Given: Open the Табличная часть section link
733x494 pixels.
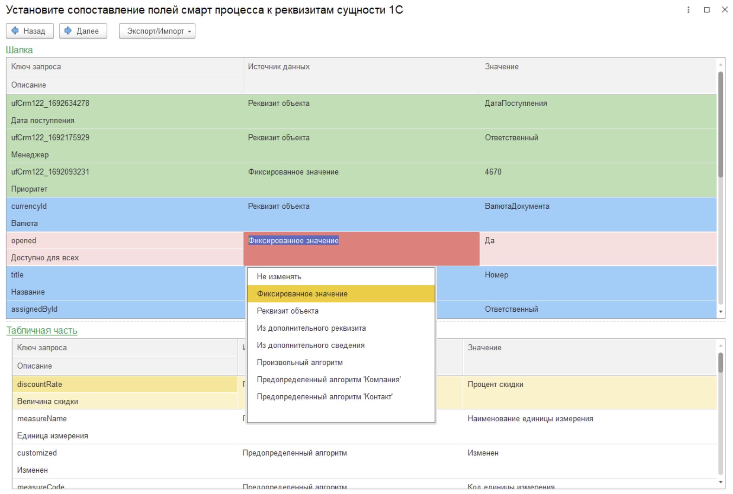Looking at the screenshot, I should coord(42,331).
